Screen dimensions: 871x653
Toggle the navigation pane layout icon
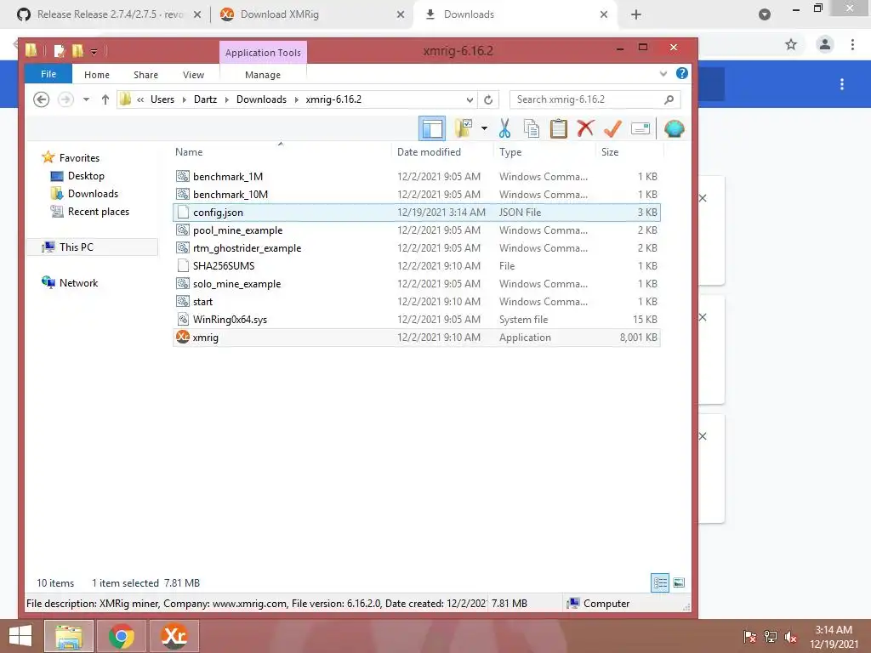(x=431, y=129)
